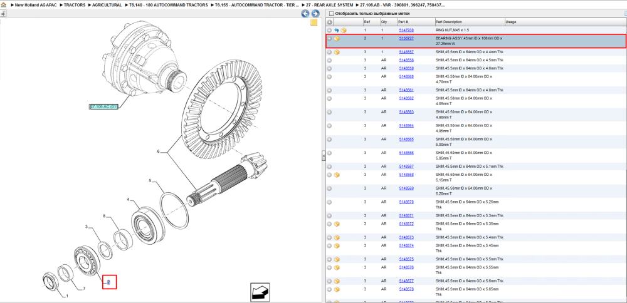Image resolution: width=627 pixels, height=303 pixels.
Task: Click the black arrow orientation icon
Action: click(x=259, y=292)
